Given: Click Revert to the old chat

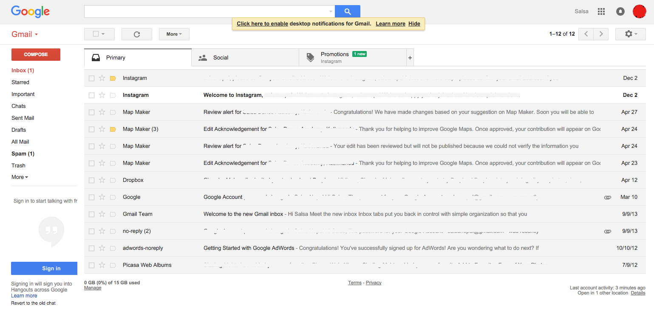Looking at the screenshot, I should pyautogui.click(x=34, y=303).
